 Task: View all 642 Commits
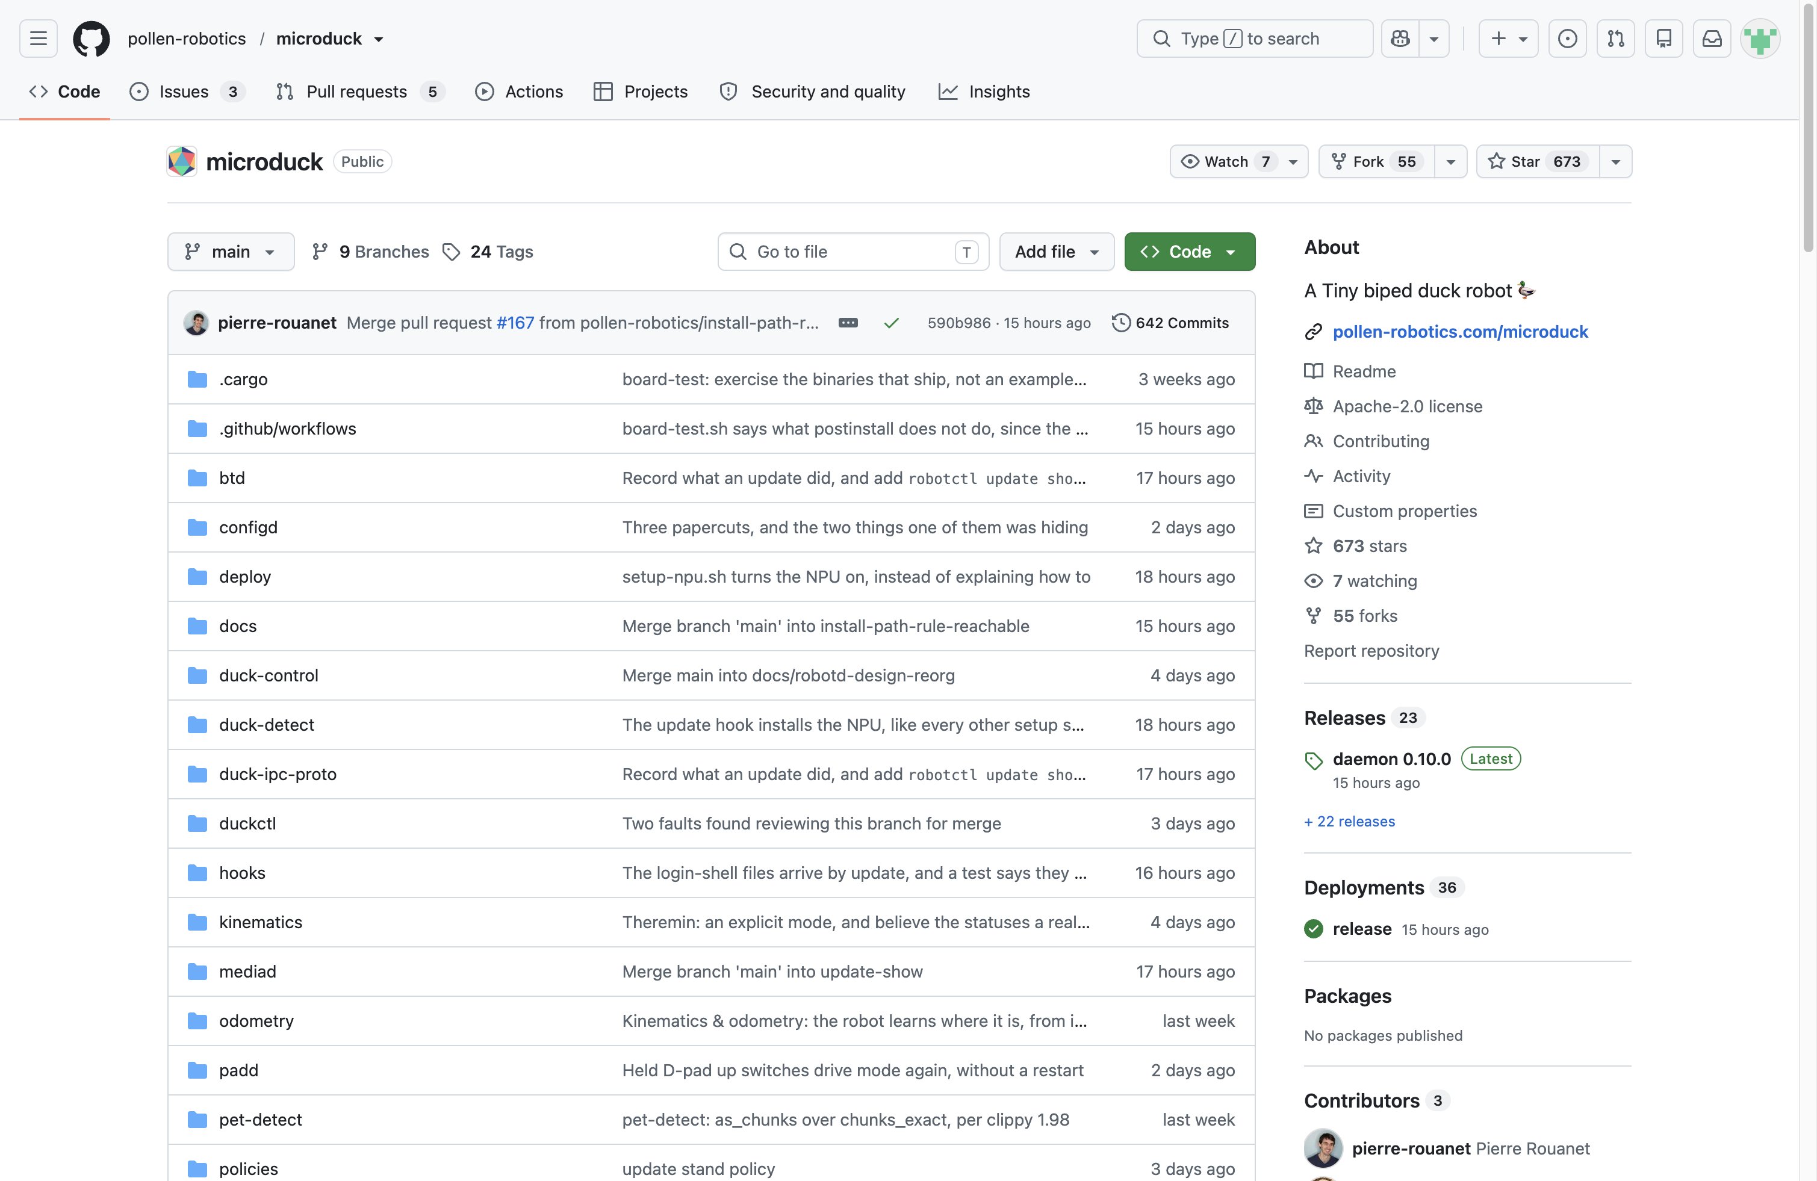click(1170, 323)
